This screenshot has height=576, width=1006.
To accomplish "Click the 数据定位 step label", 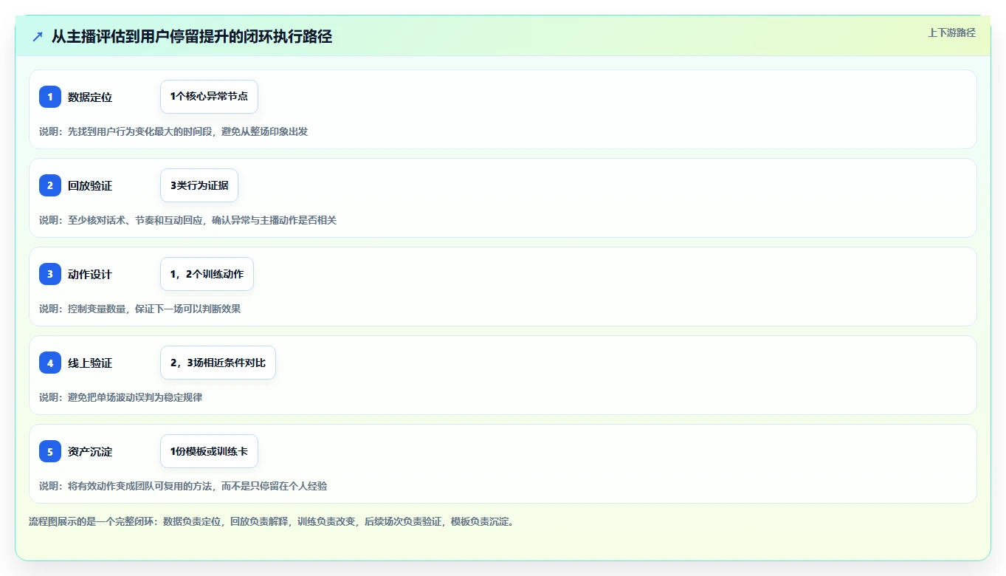I will (x=90, y=97).
